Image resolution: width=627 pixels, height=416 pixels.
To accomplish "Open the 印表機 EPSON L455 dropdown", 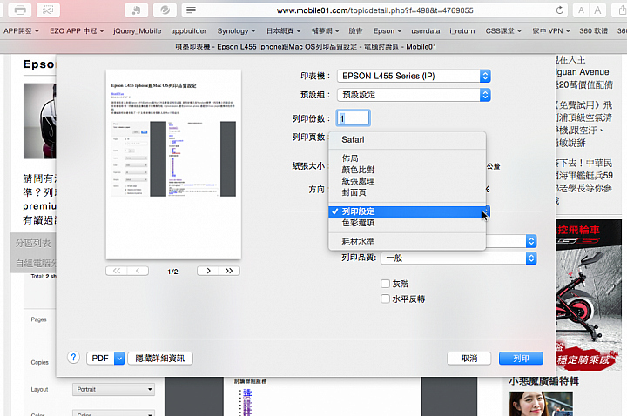I will point(414,76).
